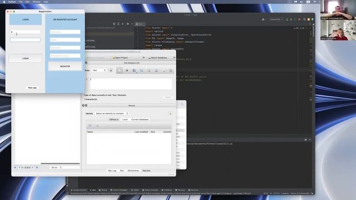Click the Run tab in PyCharm bottom bar
The height and width of the screenshot is (200, 356).
[93, 190]
